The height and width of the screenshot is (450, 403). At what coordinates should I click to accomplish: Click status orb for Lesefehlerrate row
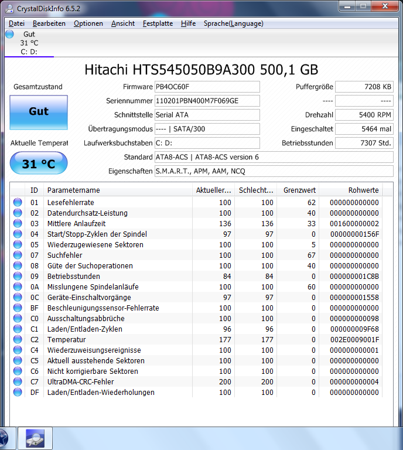(x=18, y=202)
